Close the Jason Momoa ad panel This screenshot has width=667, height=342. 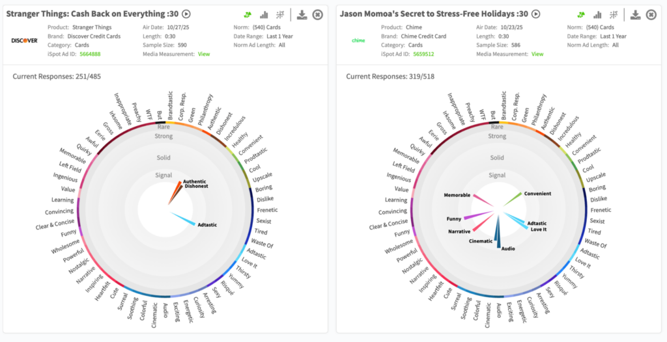click(x=651, y=14)
